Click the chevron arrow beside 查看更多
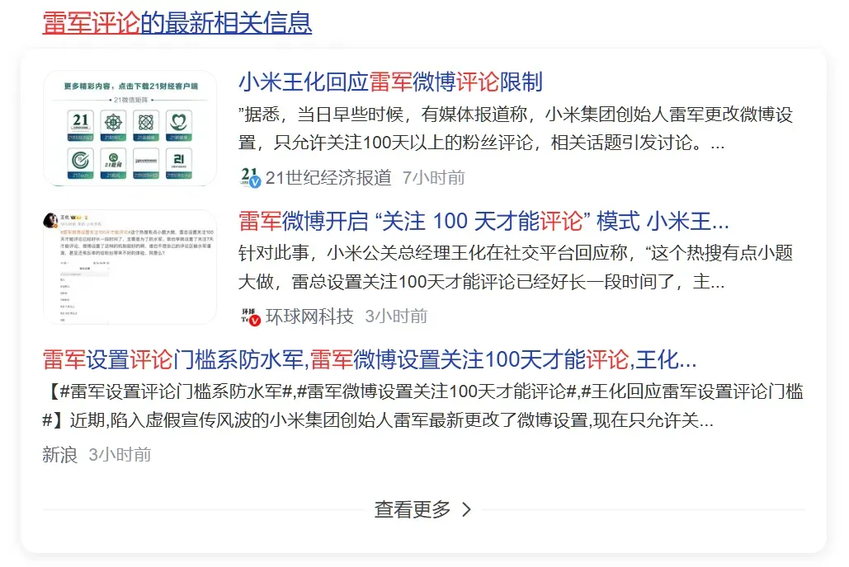The image size is (849, 567). pos(466,509)
